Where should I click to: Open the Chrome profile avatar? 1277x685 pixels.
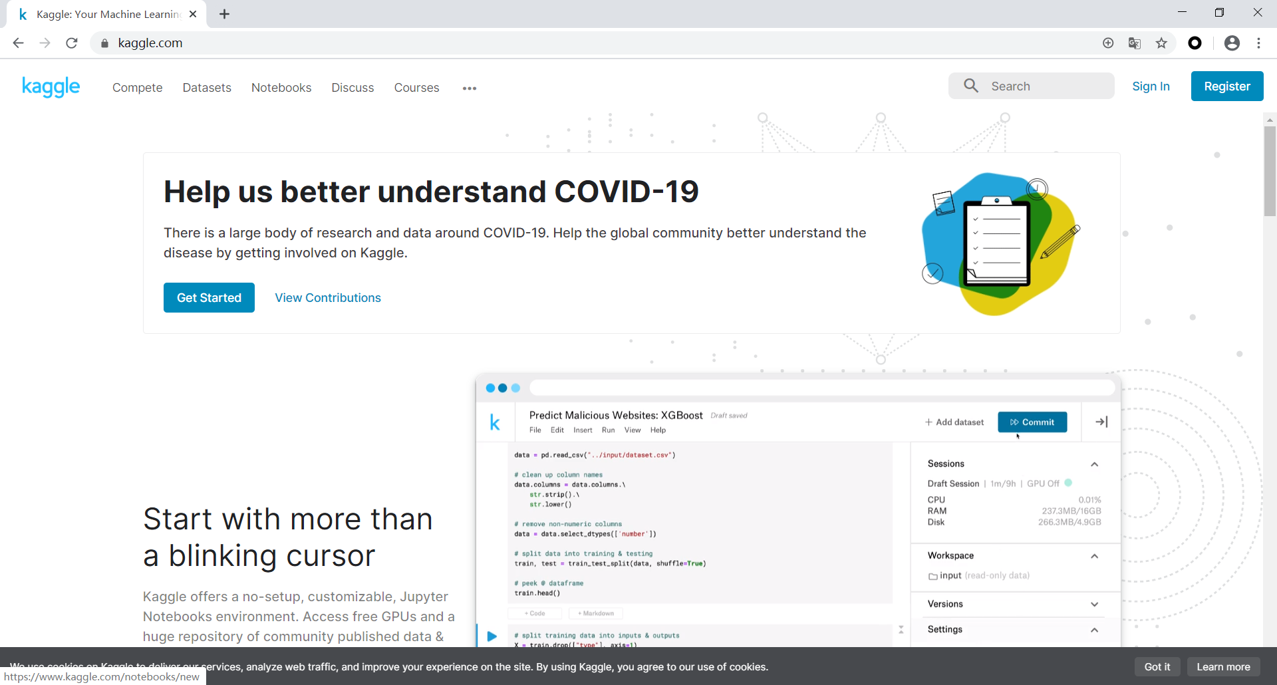click(x=1232, y=43)
